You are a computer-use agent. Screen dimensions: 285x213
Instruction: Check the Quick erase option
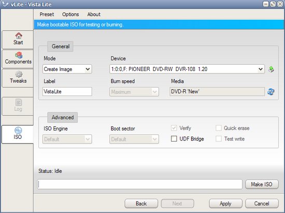[x=219, y=128]
